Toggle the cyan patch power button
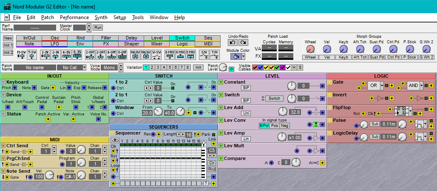 pos(231,68)
